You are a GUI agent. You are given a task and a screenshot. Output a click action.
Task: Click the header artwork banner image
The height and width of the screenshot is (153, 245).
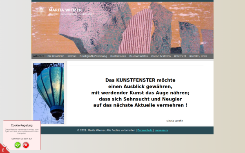tap(122, 28)
